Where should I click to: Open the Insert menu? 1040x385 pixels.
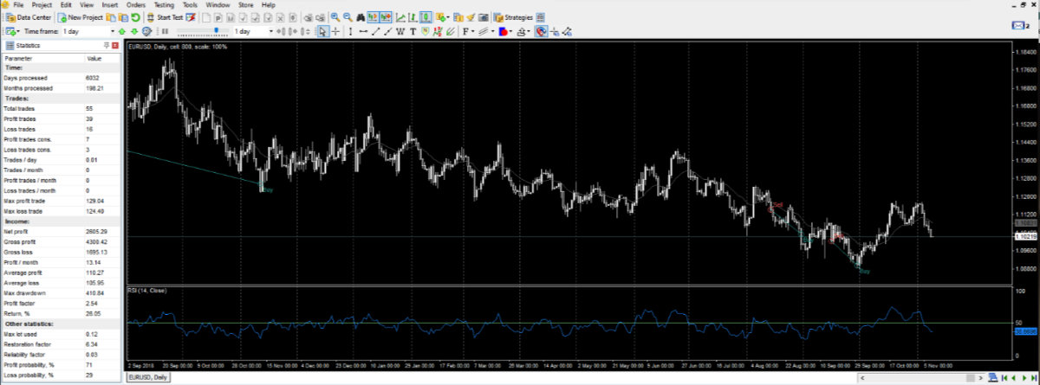pyautogui.click(x=110, y=4)
